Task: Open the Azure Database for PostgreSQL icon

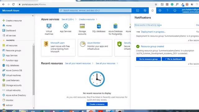Action: coord(115,26)
